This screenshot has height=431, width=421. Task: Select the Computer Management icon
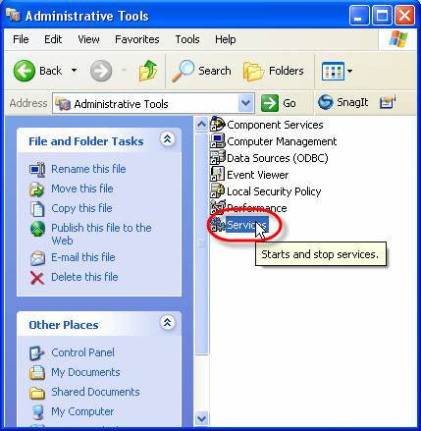tap(217, 141)
